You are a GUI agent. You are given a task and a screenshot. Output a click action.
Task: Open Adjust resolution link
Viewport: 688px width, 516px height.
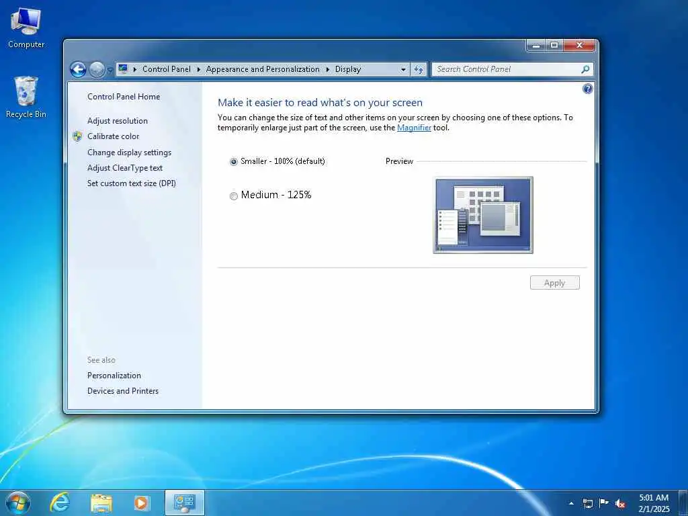click(x=117, y=121)
